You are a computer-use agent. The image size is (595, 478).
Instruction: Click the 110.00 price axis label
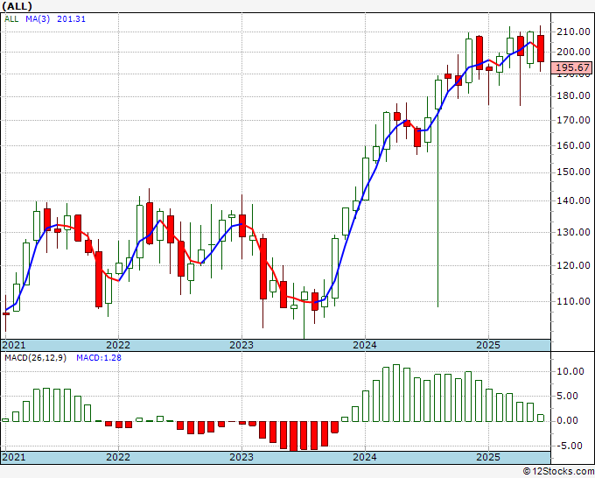(x=573, y=301)
